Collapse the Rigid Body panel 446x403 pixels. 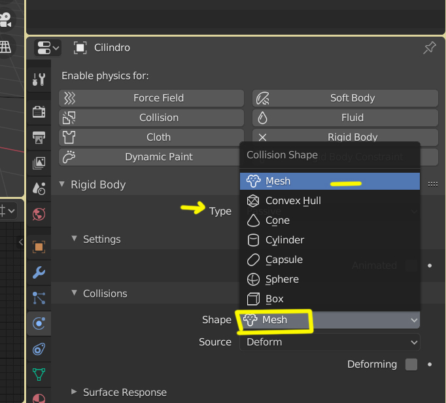pyautogui.click(x=63, y=185)
